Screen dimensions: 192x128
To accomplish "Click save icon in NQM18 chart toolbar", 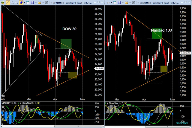I will [x=119, y=3].
